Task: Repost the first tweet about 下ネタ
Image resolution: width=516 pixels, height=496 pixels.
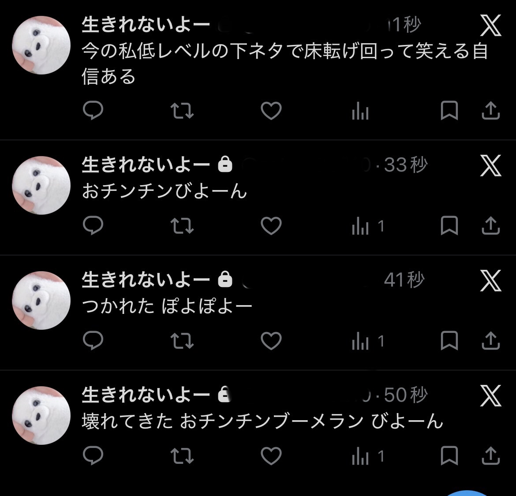Action: (182, 111)
